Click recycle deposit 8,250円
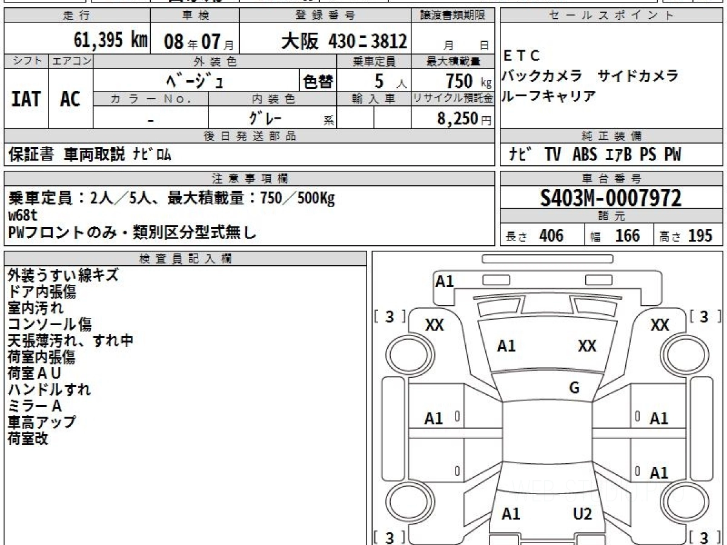The image size is (727, 545). [464, 119]
